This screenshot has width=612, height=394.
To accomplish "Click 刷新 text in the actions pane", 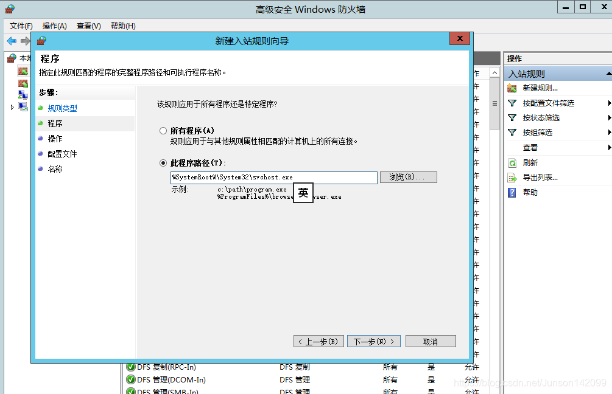I will pyautogui.click(x=530, y=163).
